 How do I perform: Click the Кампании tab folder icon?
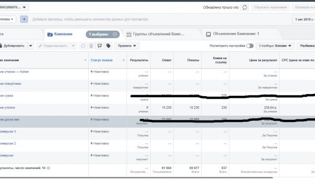click(50, 35)
